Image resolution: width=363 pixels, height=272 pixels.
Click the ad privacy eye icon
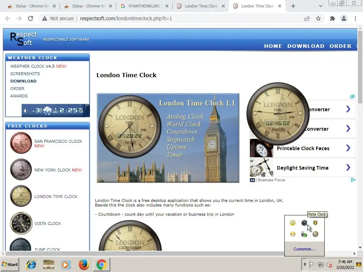pos(352,96)
